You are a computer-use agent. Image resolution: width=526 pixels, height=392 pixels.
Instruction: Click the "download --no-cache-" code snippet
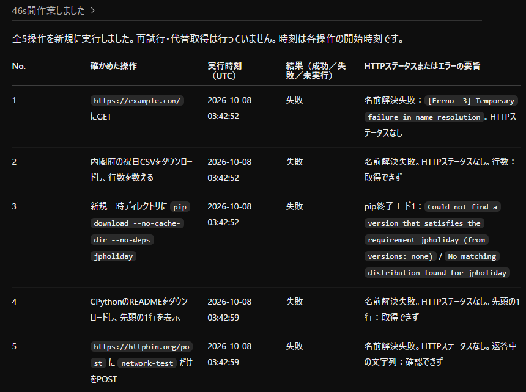click(x=137, y=223)
